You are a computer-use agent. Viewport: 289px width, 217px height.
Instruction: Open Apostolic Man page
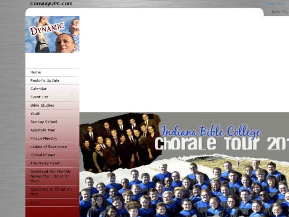pyautogui.click(x=52, y=130)
